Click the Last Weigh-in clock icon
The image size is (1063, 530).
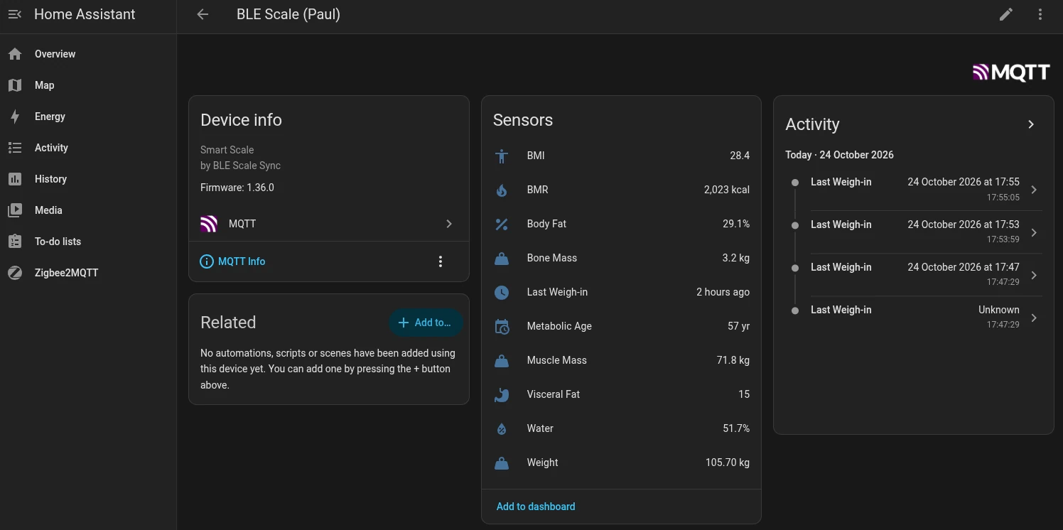(502, 292)
